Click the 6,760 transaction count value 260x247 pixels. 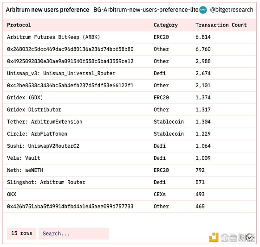pyautogui.click(x=203, y=49)
